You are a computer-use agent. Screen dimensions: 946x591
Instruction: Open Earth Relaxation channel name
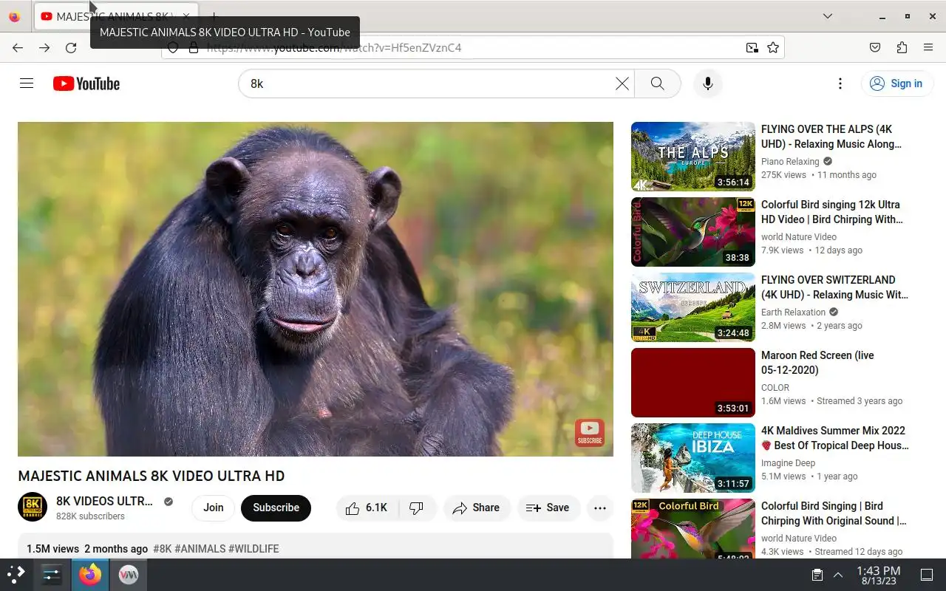[793, 312]
